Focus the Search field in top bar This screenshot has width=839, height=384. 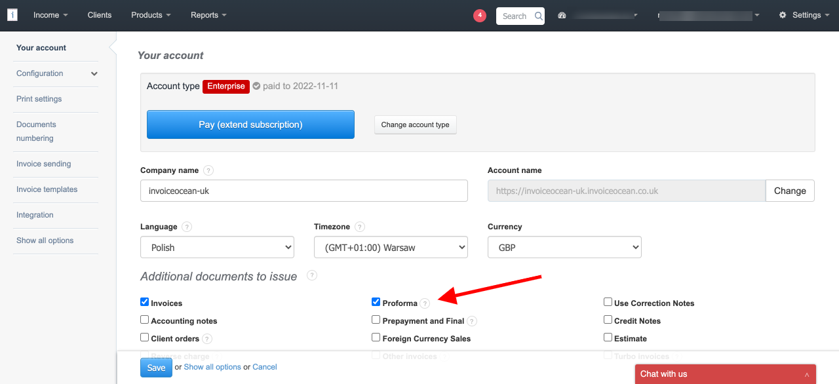(515, 16)
